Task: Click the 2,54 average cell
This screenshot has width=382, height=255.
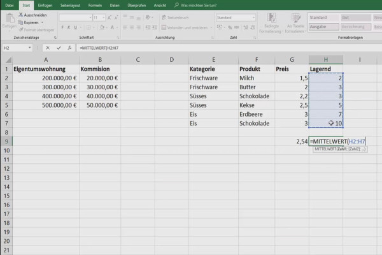Action: [292, 142]
